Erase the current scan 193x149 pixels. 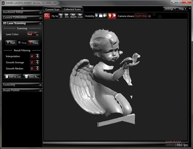(34, 43)
